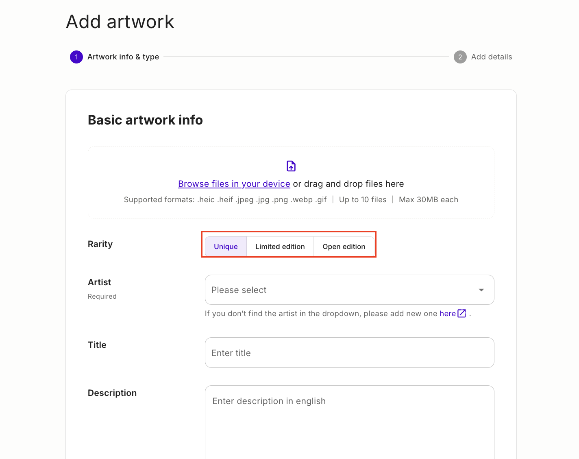Click the 'Title' field label

(97, 345)
